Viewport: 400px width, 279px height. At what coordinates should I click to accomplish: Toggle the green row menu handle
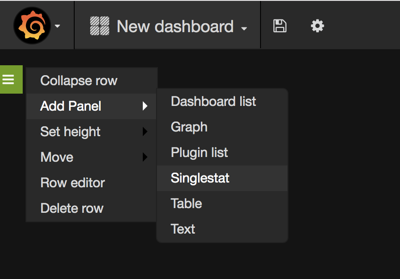coord(11,79)
